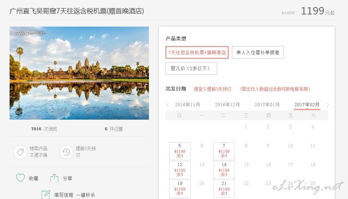Click 填写信息 一键秒杀 link
The image size is (348, 199).
pyautogui.click(x=74, y=195)
